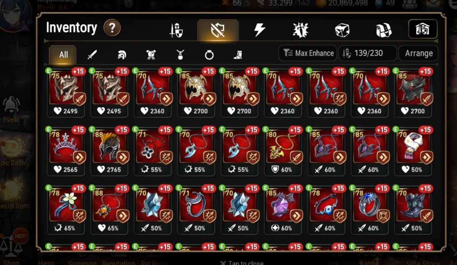The width and height of the screenshot is (457, 265).
Task: Open the burst artifact inventory category
Action: [x=300, y=30]
